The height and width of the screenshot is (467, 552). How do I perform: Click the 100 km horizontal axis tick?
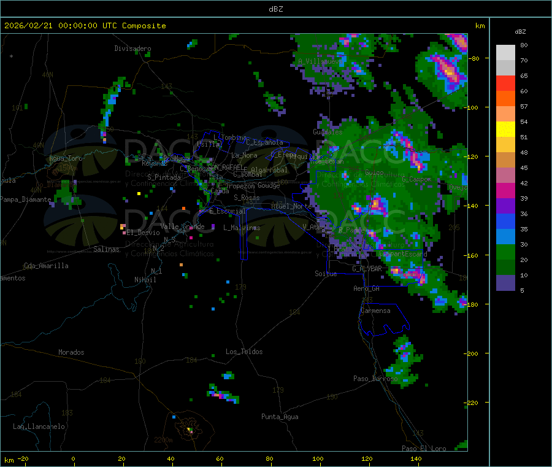click(318, 459)
